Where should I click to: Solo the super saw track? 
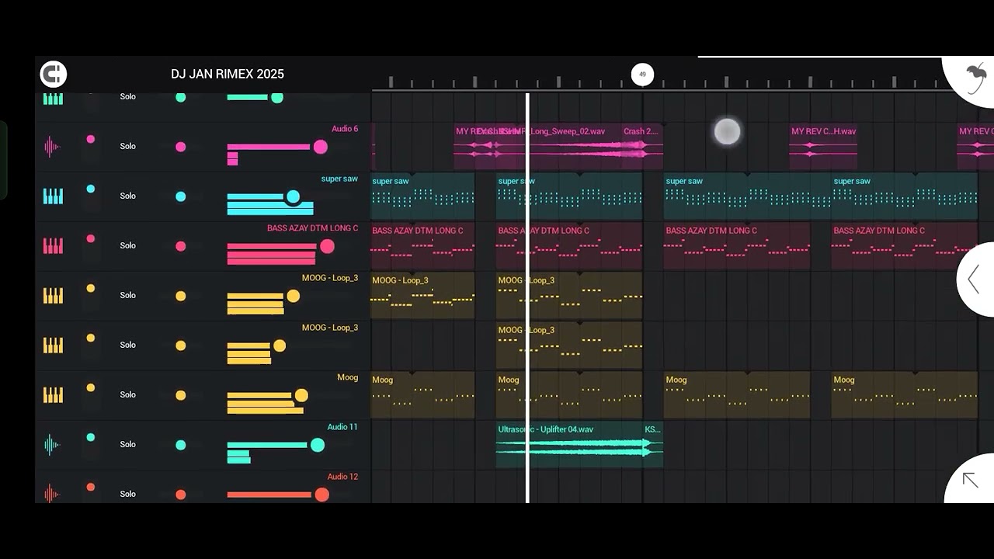pos(128,196)
